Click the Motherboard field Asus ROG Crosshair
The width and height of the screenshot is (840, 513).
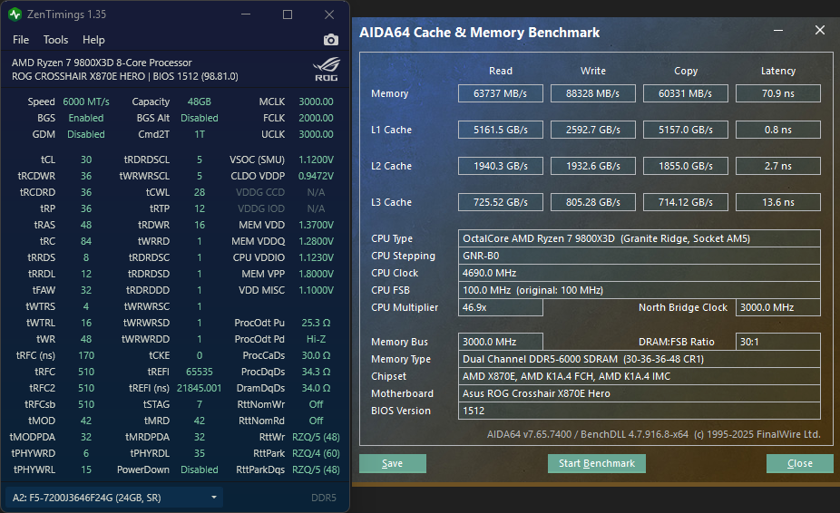click(x=640, y=393)
